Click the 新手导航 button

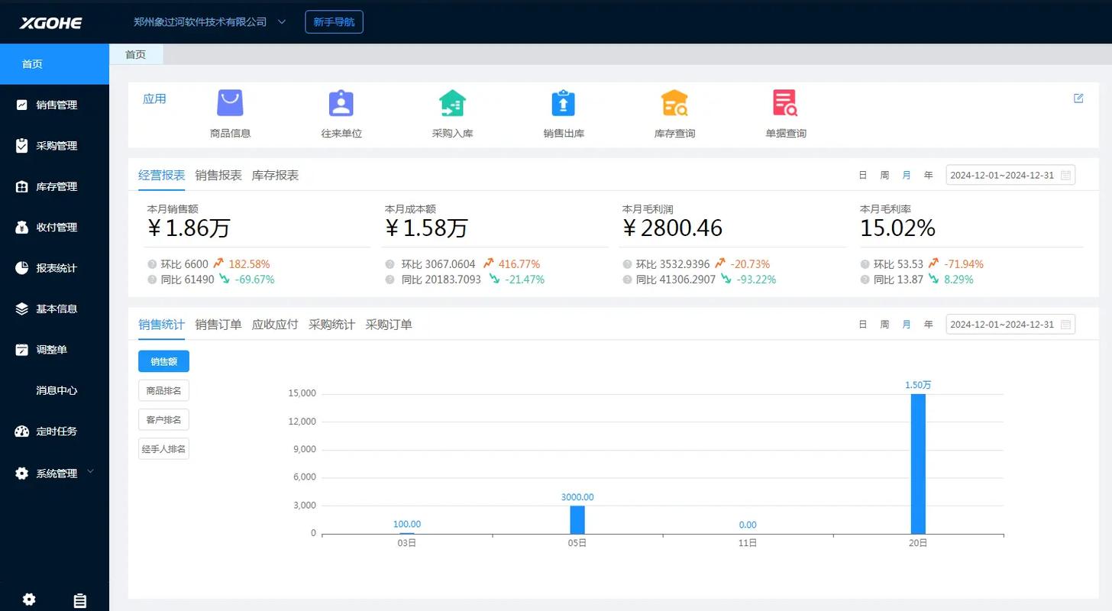click(334, 22)
